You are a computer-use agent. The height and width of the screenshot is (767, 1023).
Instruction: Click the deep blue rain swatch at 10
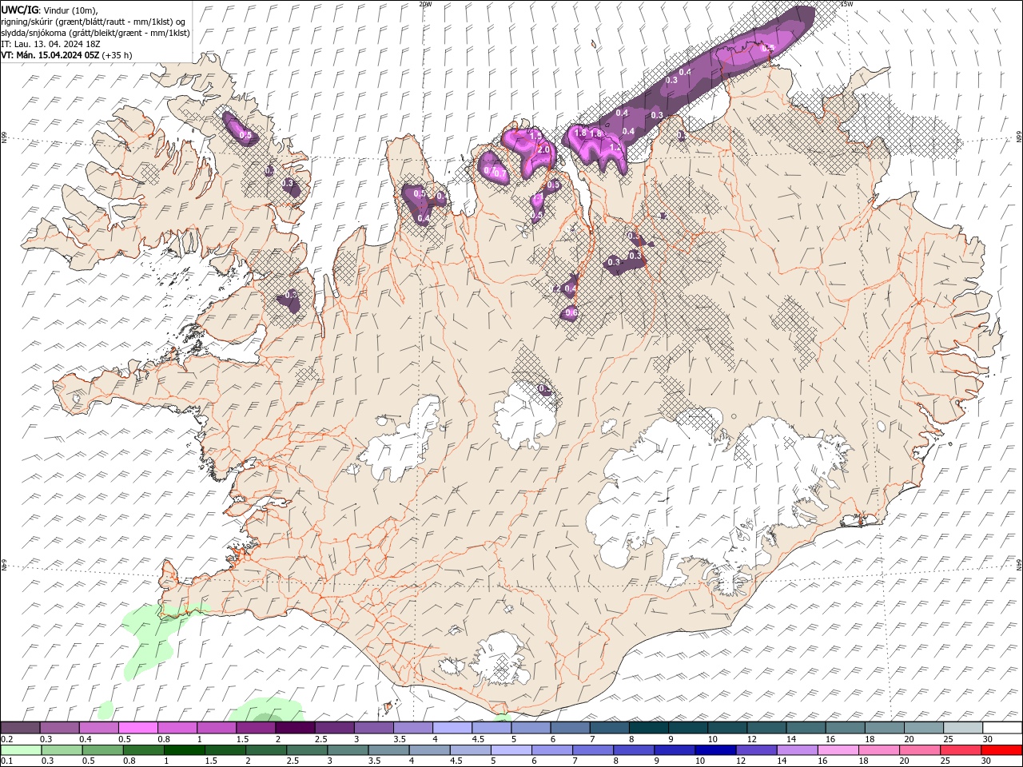(x=715, y=750)
